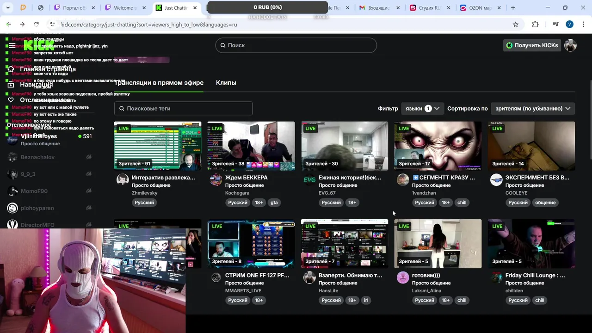Open the browser profile V avatar
This screenshot has height=333, width=592.
tap(569, 25)
